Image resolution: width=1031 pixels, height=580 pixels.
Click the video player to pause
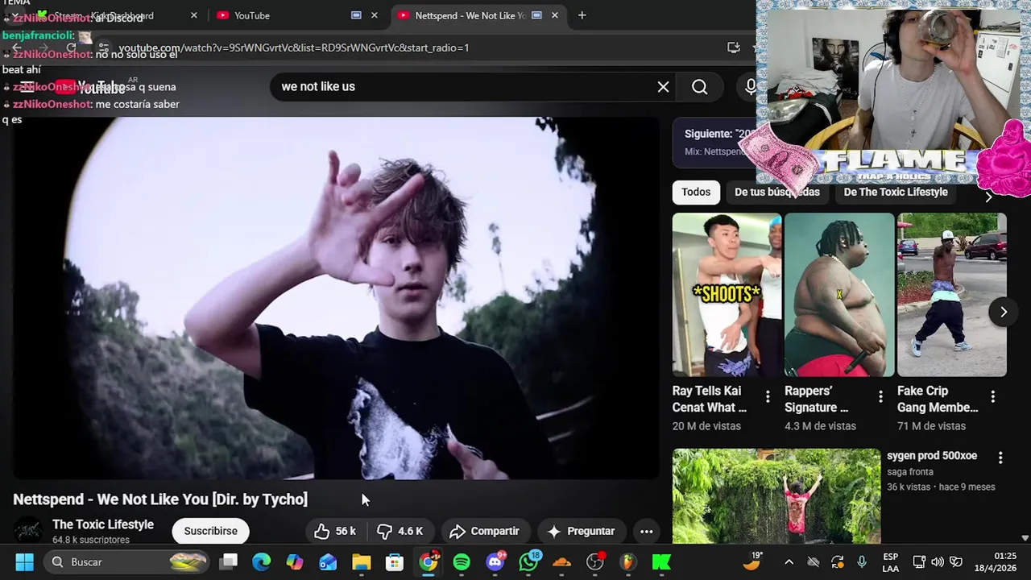point(336,298)
